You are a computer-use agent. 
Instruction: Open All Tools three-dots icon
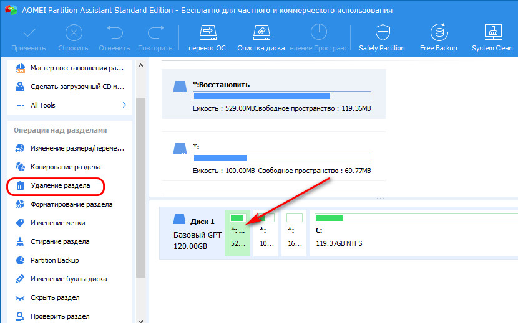[20, 105]
